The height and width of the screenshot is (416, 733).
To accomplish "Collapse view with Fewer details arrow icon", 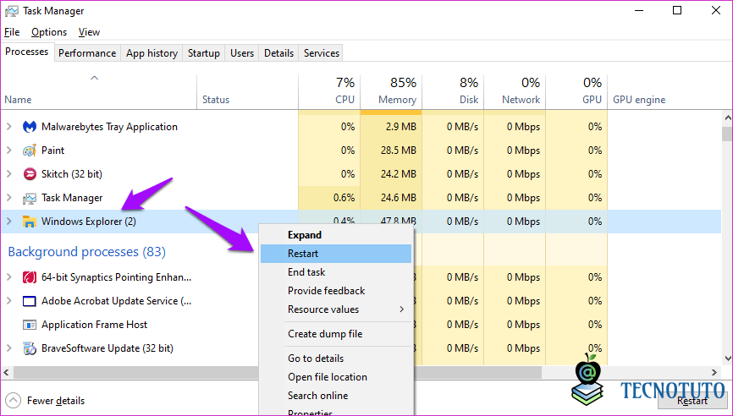I will pyautogui.click(x=14, y=401).
